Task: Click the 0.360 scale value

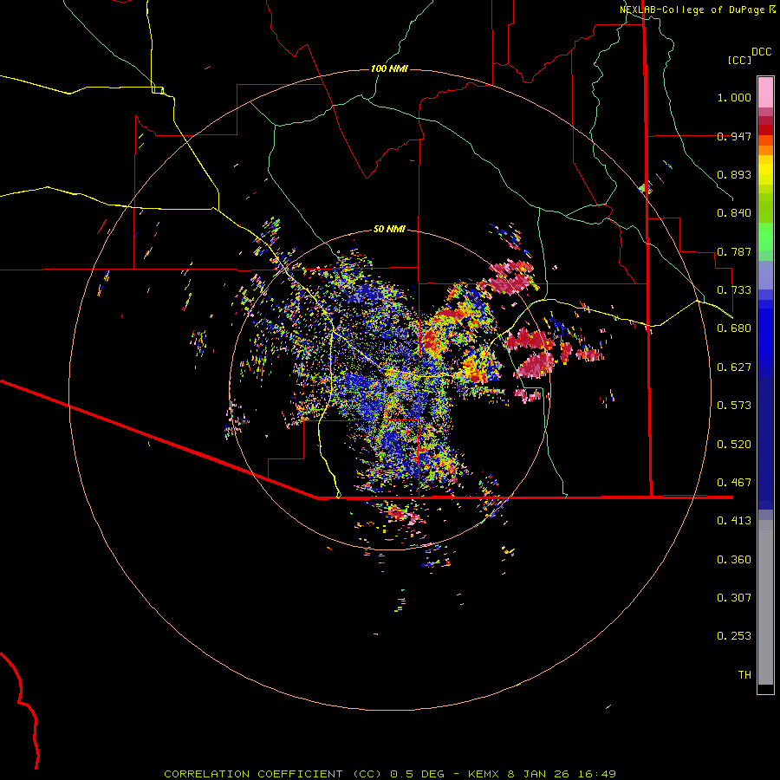Action: 734,560
